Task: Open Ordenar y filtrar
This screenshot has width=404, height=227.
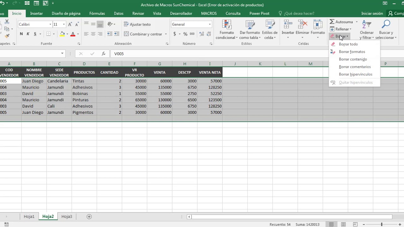Action: (x=367, y=30)
